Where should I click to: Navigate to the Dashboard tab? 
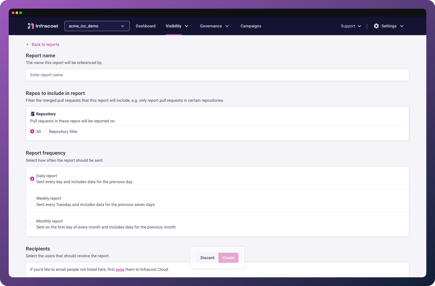[x=145, y=26]
